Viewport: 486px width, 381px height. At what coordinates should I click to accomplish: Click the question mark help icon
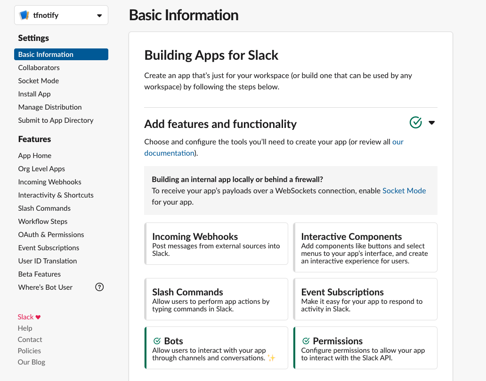click(99, 287)
